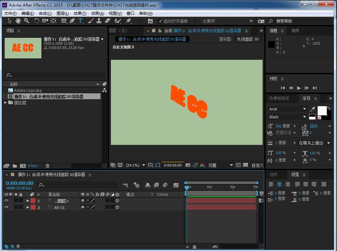Select the Eraser tool
This screenshot has height=251, width=337.
108,21
